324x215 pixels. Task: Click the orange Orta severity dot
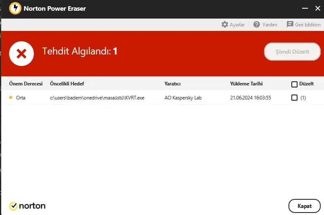11,97
